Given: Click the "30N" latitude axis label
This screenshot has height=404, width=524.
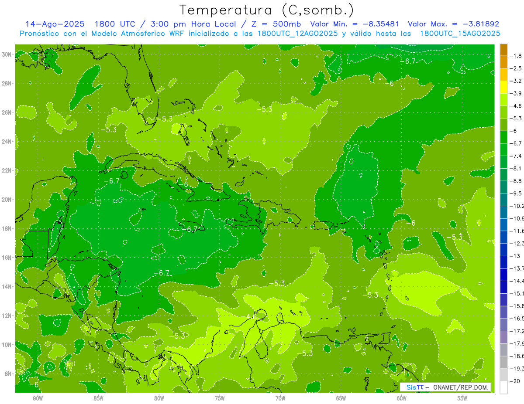Looking at the screenshot, I should (7, 54).
